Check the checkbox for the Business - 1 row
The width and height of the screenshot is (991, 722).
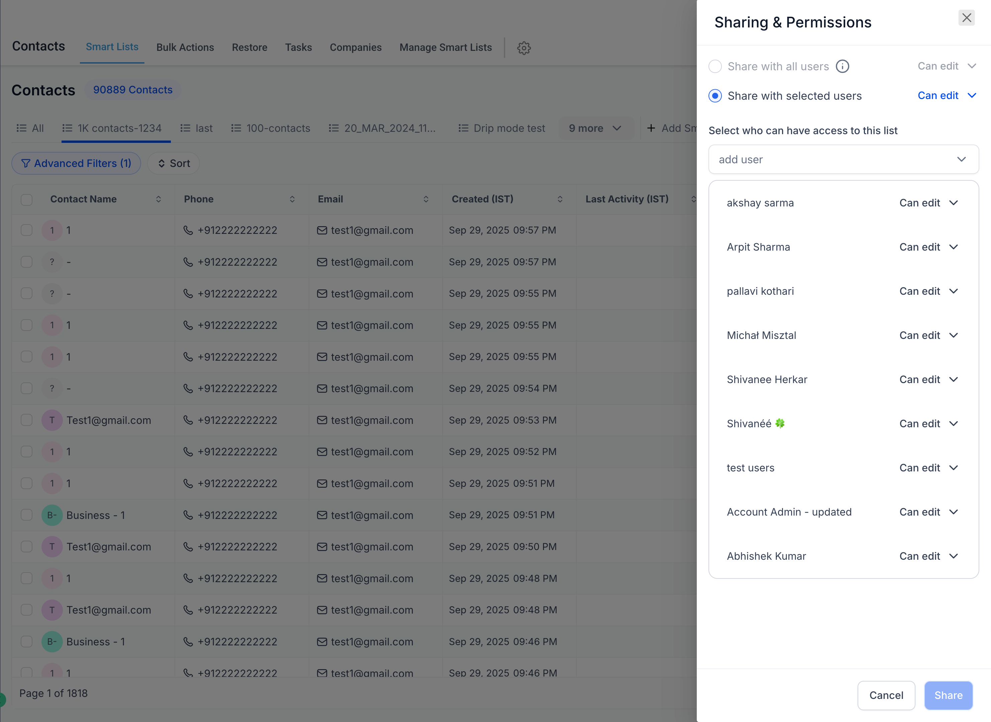point(26,515)
